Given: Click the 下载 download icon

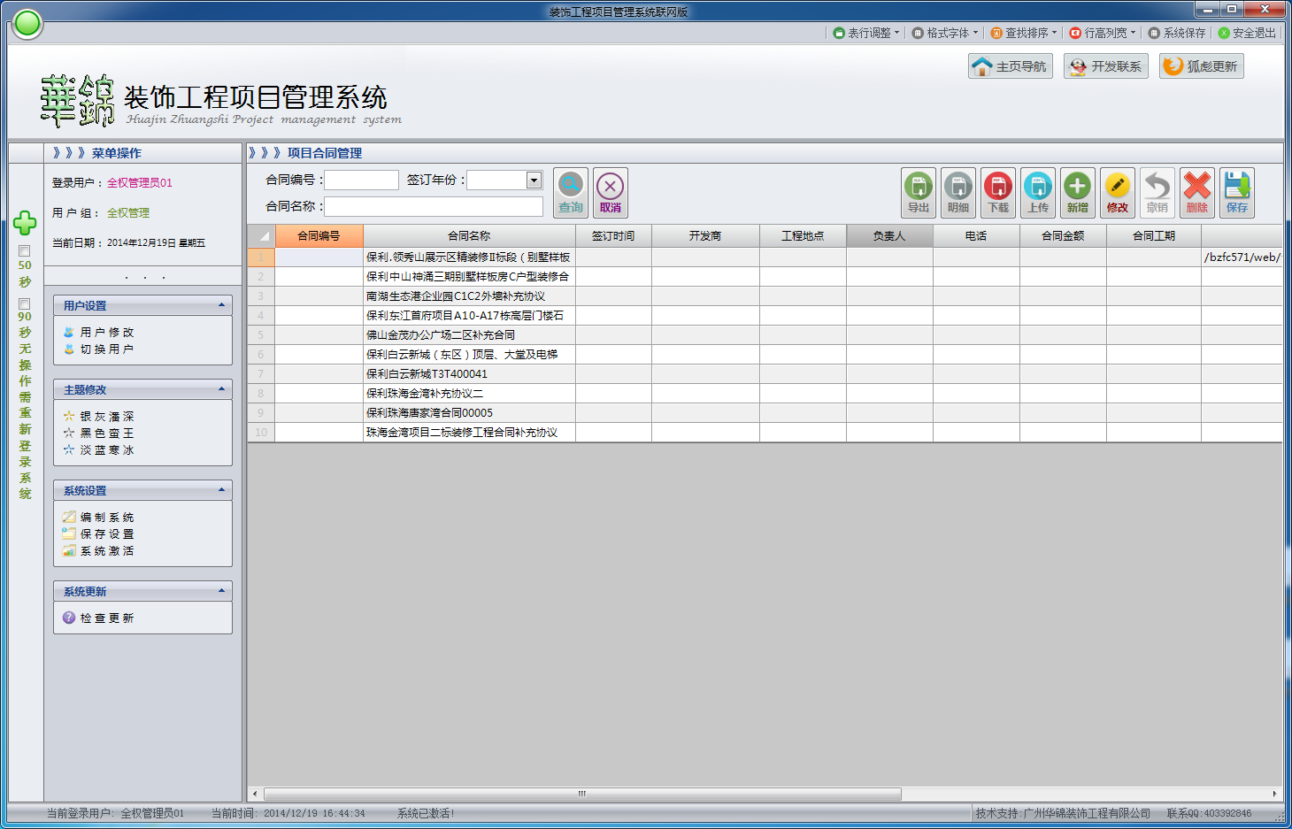Looking at the screenshot, I should [998, 192].
